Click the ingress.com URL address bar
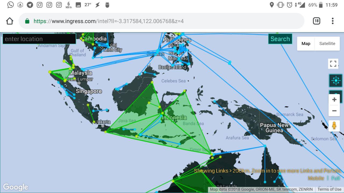 (161, 21)
